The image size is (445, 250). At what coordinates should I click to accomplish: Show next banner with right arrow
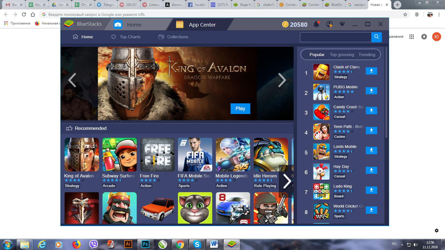(282, 80)
